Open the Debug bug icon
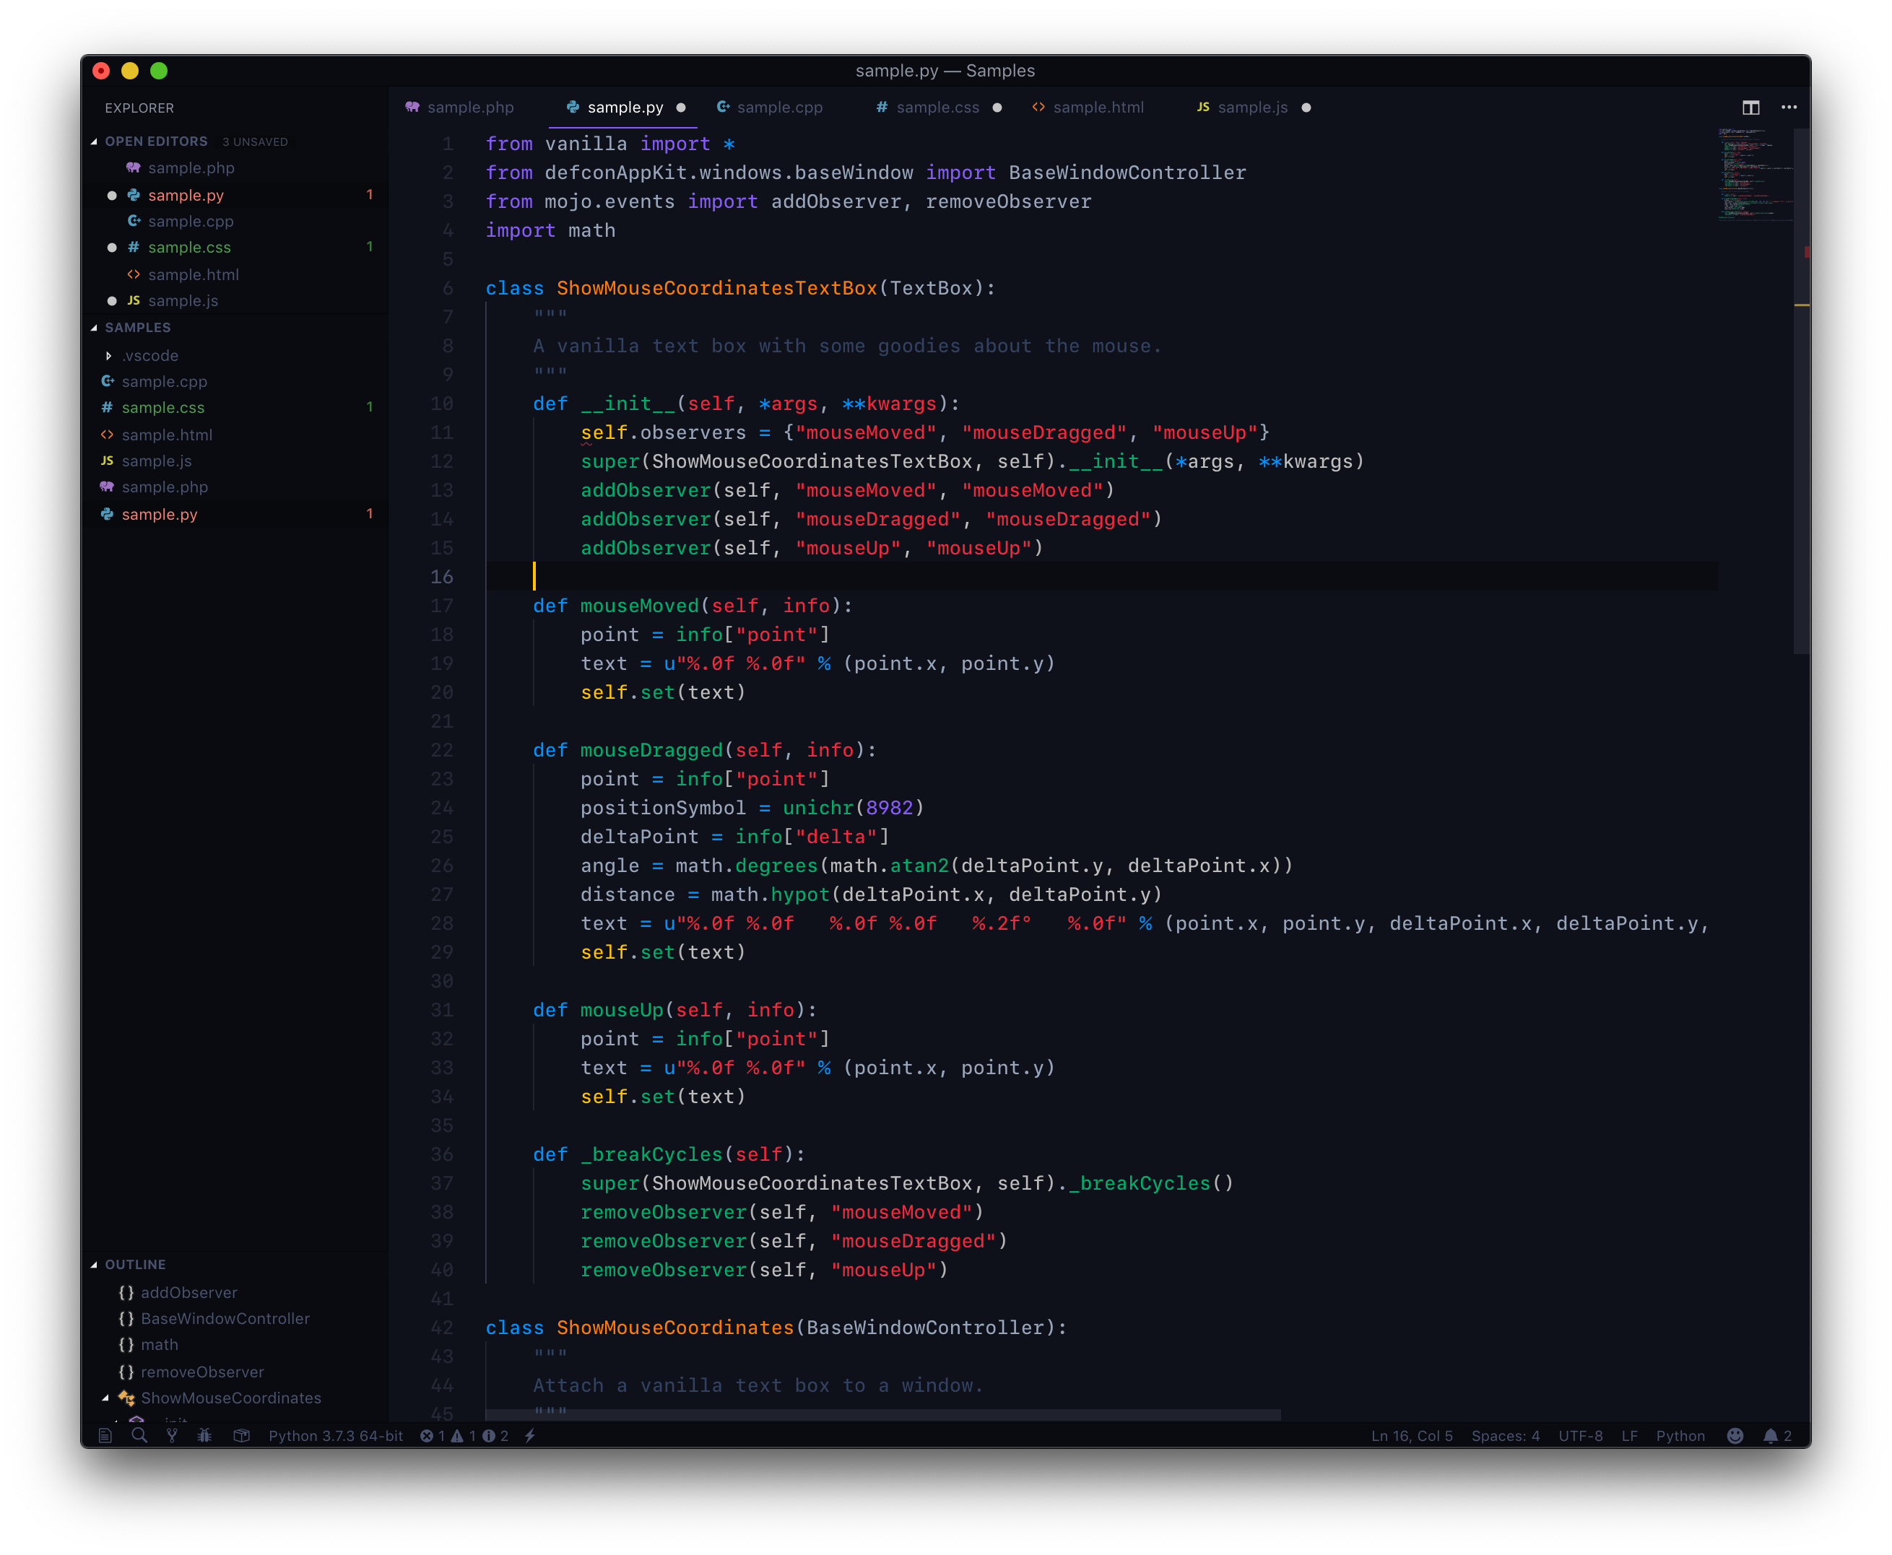Image resolution: width=1892 pixels, height=1555 pixels. pos(205,1436)
